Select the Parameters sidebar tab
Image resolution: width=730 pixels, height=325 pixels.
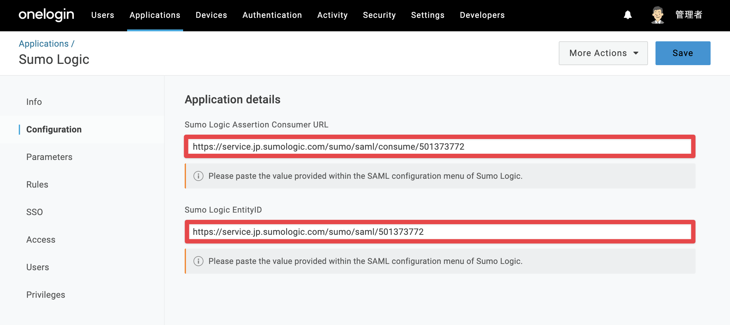pos(49,157)
